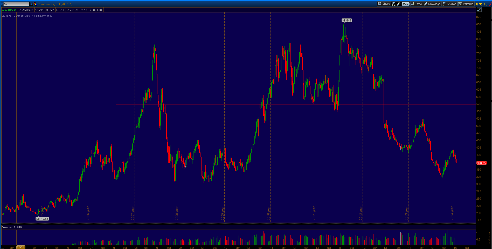The height and width of the screenshot is (249, 492).
Task: Open chart settings wrench icon
Action: tap(399, 4)
